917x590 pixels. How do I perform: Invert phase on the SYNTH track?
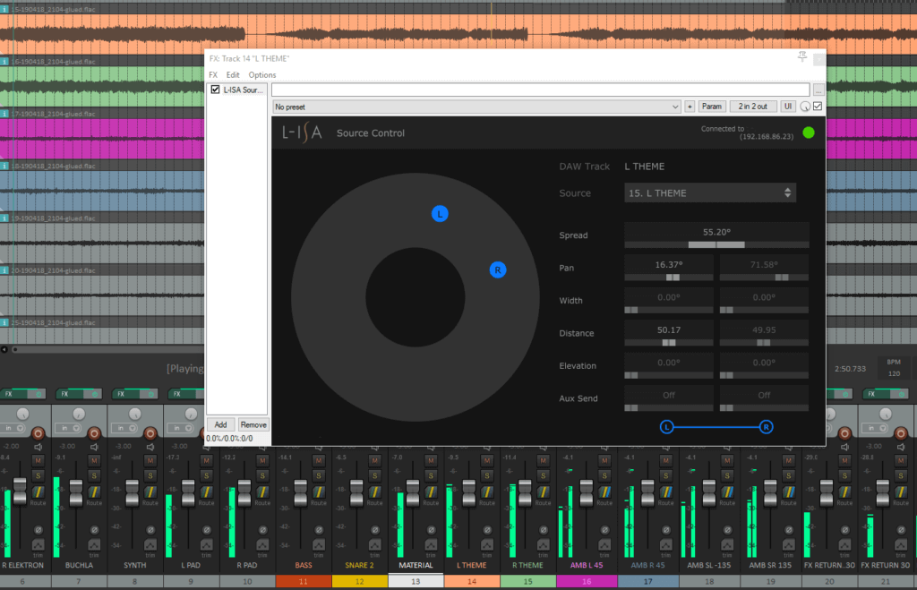click(x=150, y=530)
